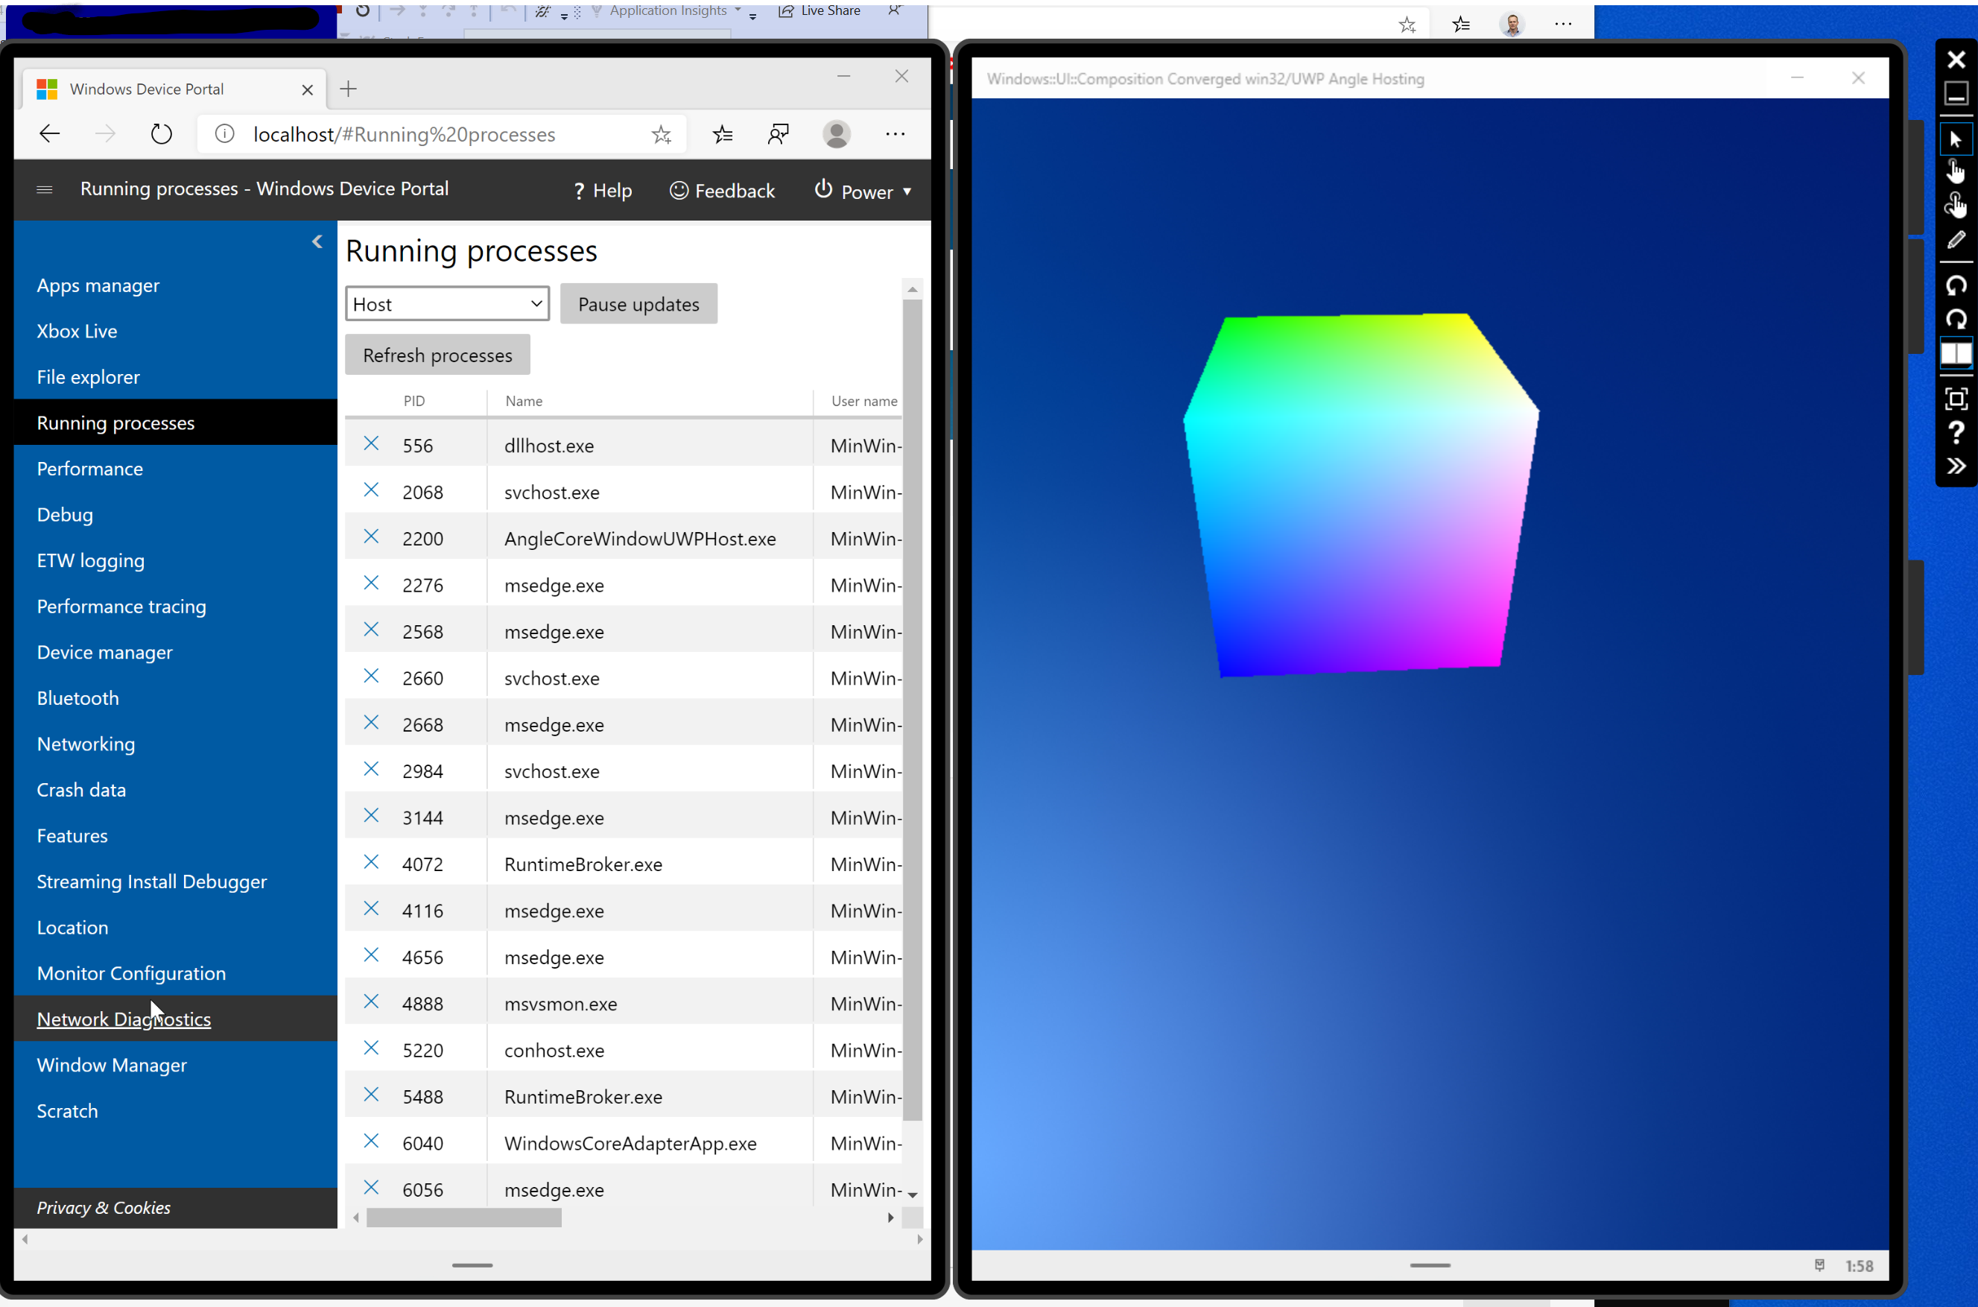Screen dimensions: 1978x1307
Task: Open the Host dropdown selector
Action: [448, 304]
